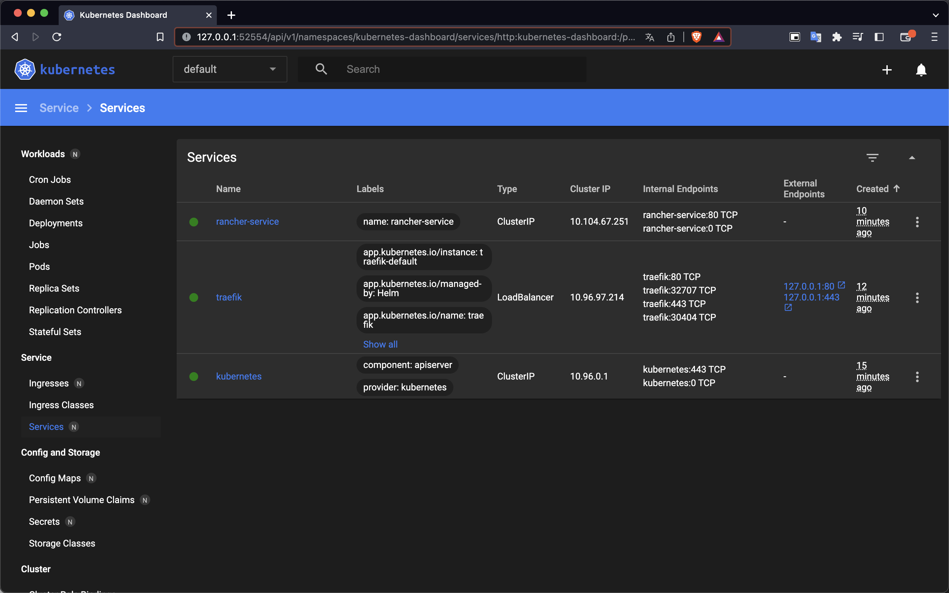Open Stateful Sets in the sidebar

pos(55,332)
